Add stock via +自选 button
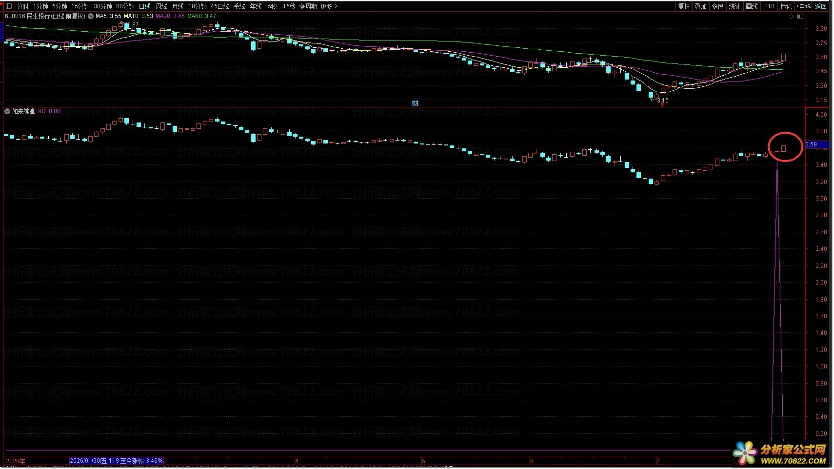 [x=803, y=6]
